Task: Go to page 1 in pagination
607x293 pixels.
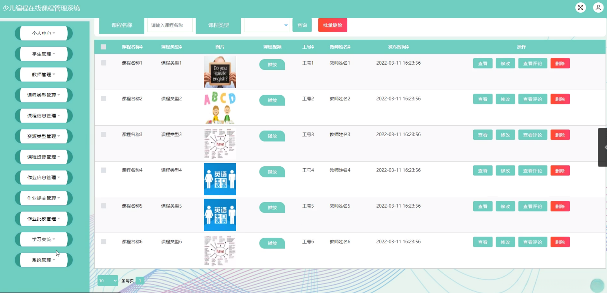Action: click(x=140, y=281)
